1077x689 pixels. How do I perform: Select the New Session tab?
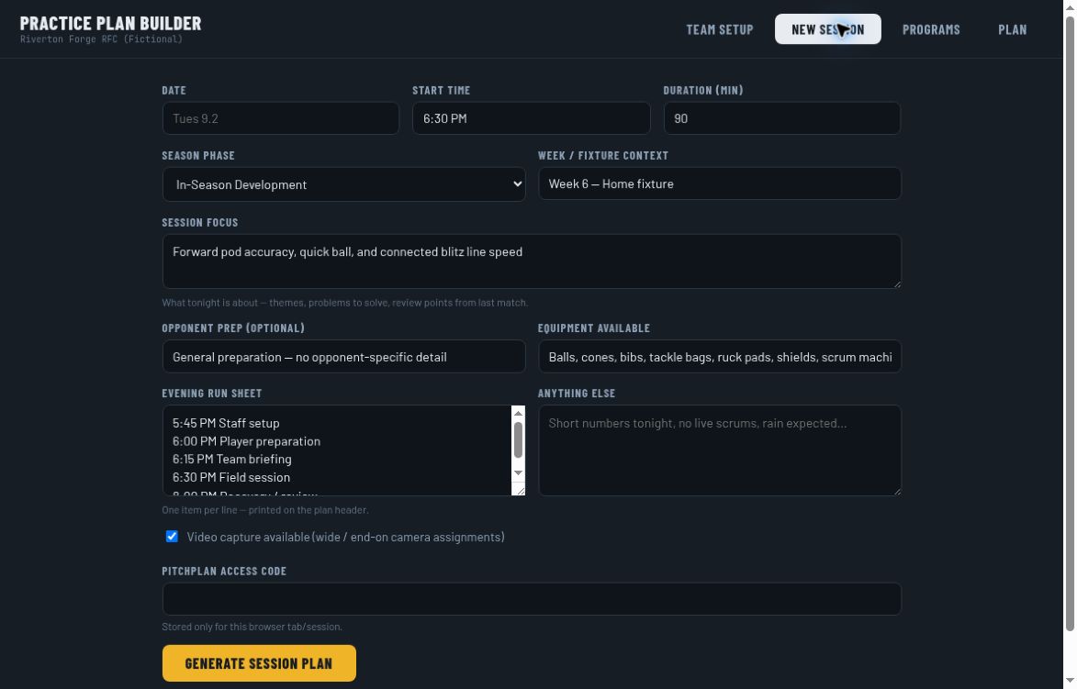pyautogui.click(x=827, y=29)
